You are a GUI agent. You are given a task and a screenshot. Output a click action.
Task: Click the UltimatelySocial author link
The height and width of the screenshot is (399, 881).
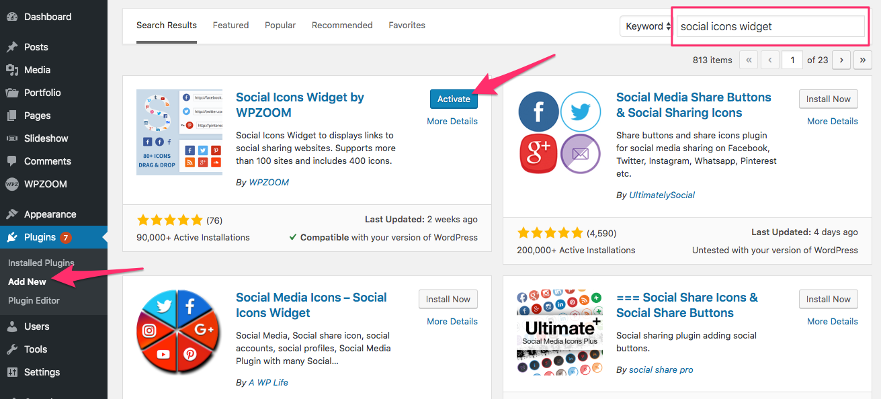pyautogui.click(x=662, y=195)
